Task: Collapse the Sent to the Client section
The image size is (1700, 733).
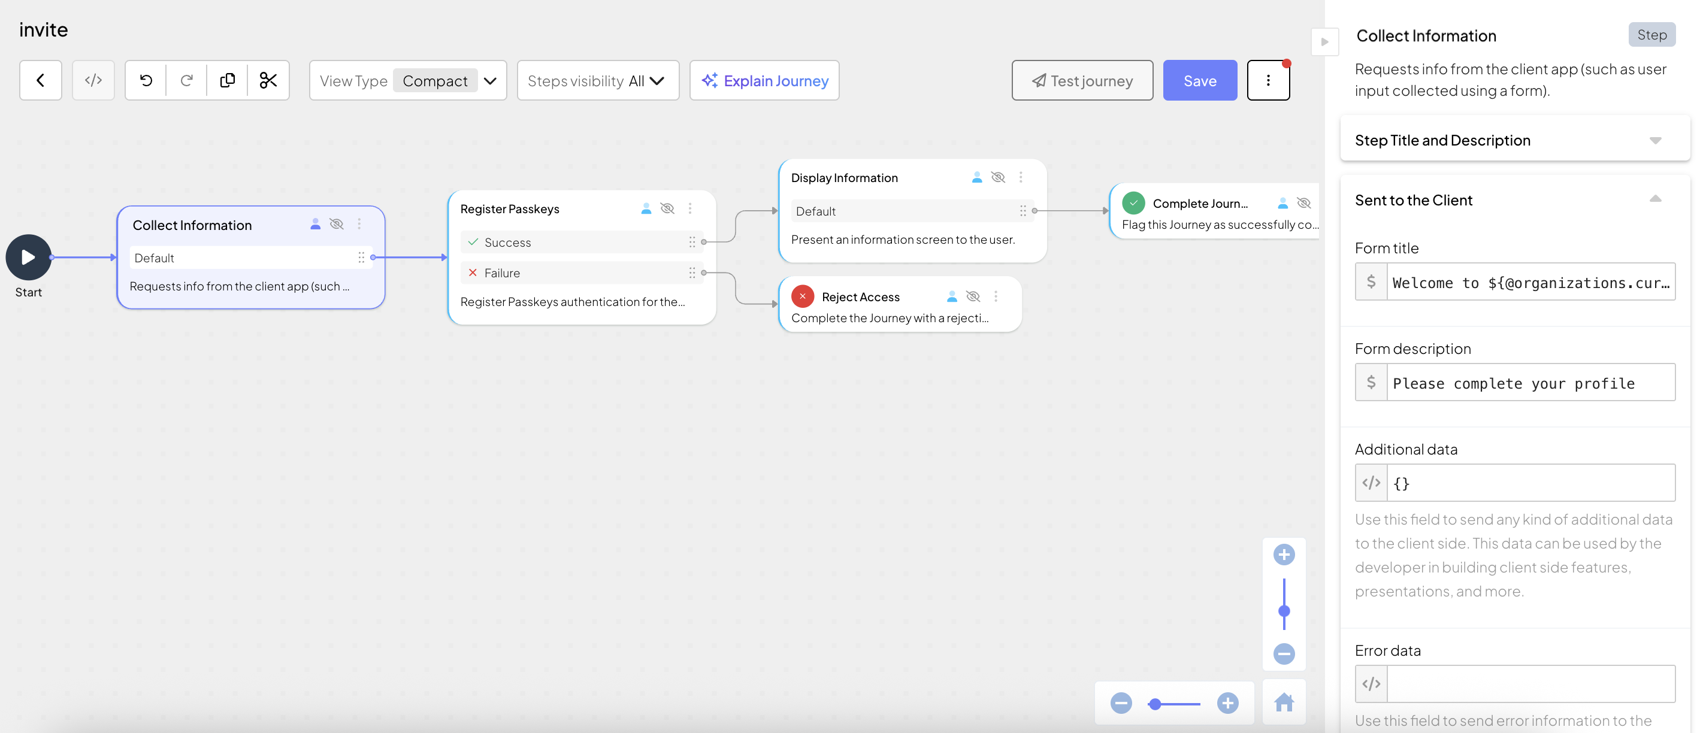Action: point(1656,199)
